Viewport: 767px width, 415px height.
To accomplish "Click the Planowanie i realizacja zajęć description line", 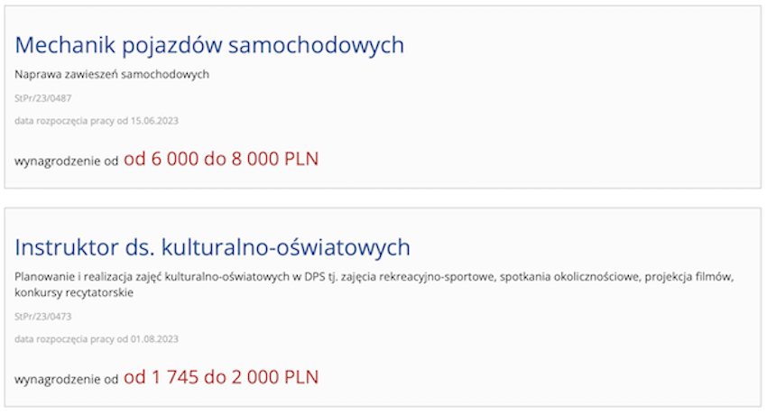I will pos(374,277).
